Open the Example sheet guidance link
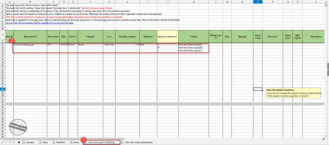The image size is (329, 145). [39, 23]
